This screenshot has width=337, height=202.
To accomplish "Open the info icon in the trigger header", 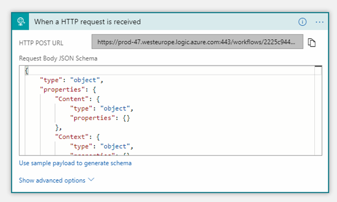I will (302, 22).
